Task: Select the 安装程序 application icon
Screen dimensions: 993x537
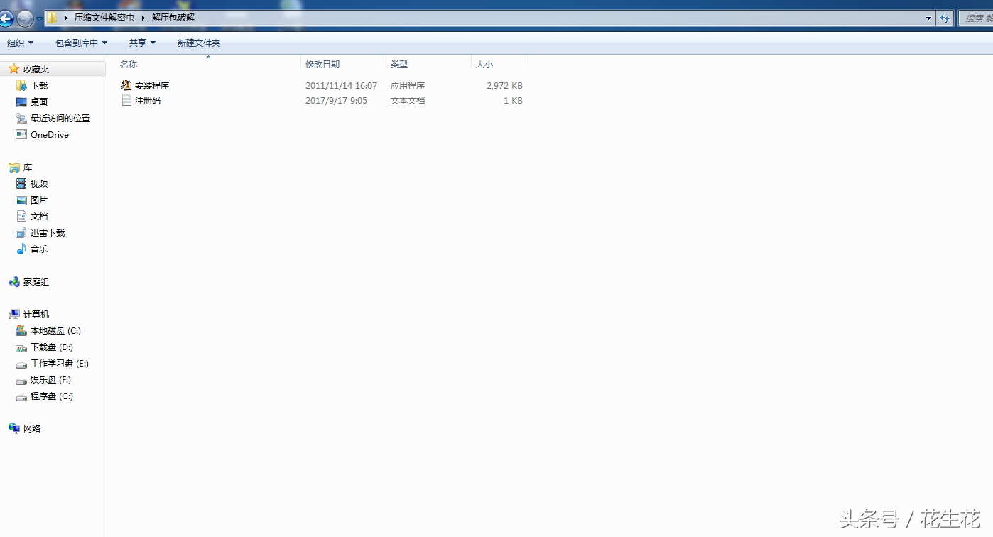Action: 126,85
